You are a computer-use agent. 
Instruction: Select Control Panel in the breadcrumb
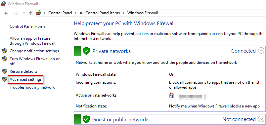point(60,13)
